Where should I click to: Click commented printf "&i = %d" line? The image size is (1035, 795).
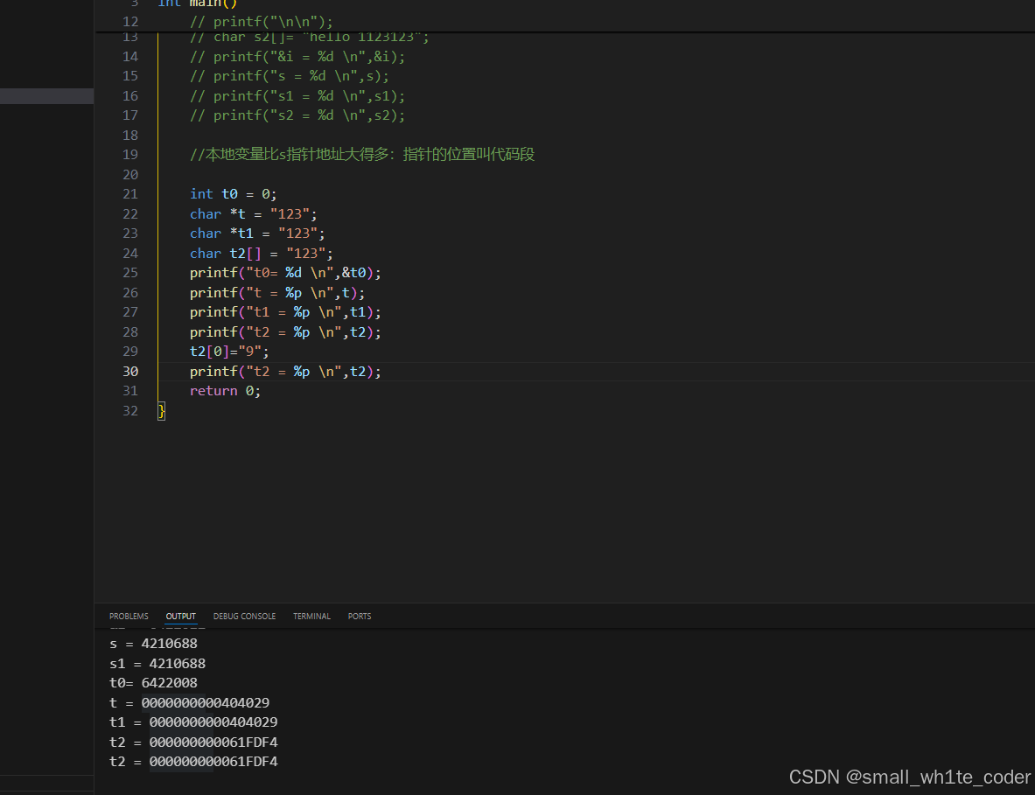[x=297, y=57]
